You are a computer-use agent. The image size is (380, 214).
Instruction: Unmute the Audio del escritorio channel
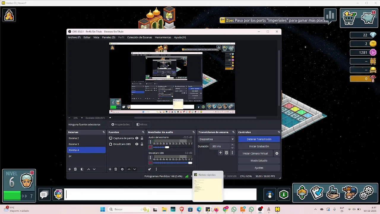coord(150,147)
